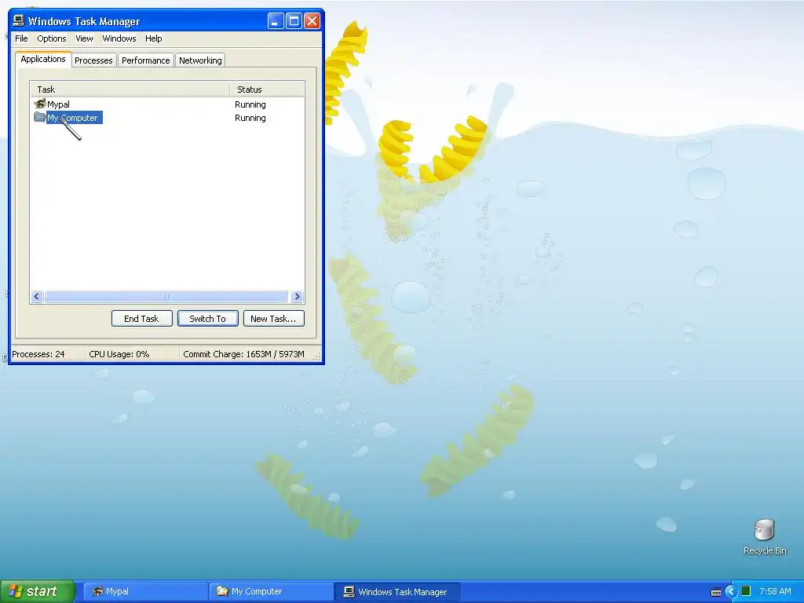This screenshot has width=804, height=603.
Task: Click Running status of My Computer
Action: click(x=250, y=118)
